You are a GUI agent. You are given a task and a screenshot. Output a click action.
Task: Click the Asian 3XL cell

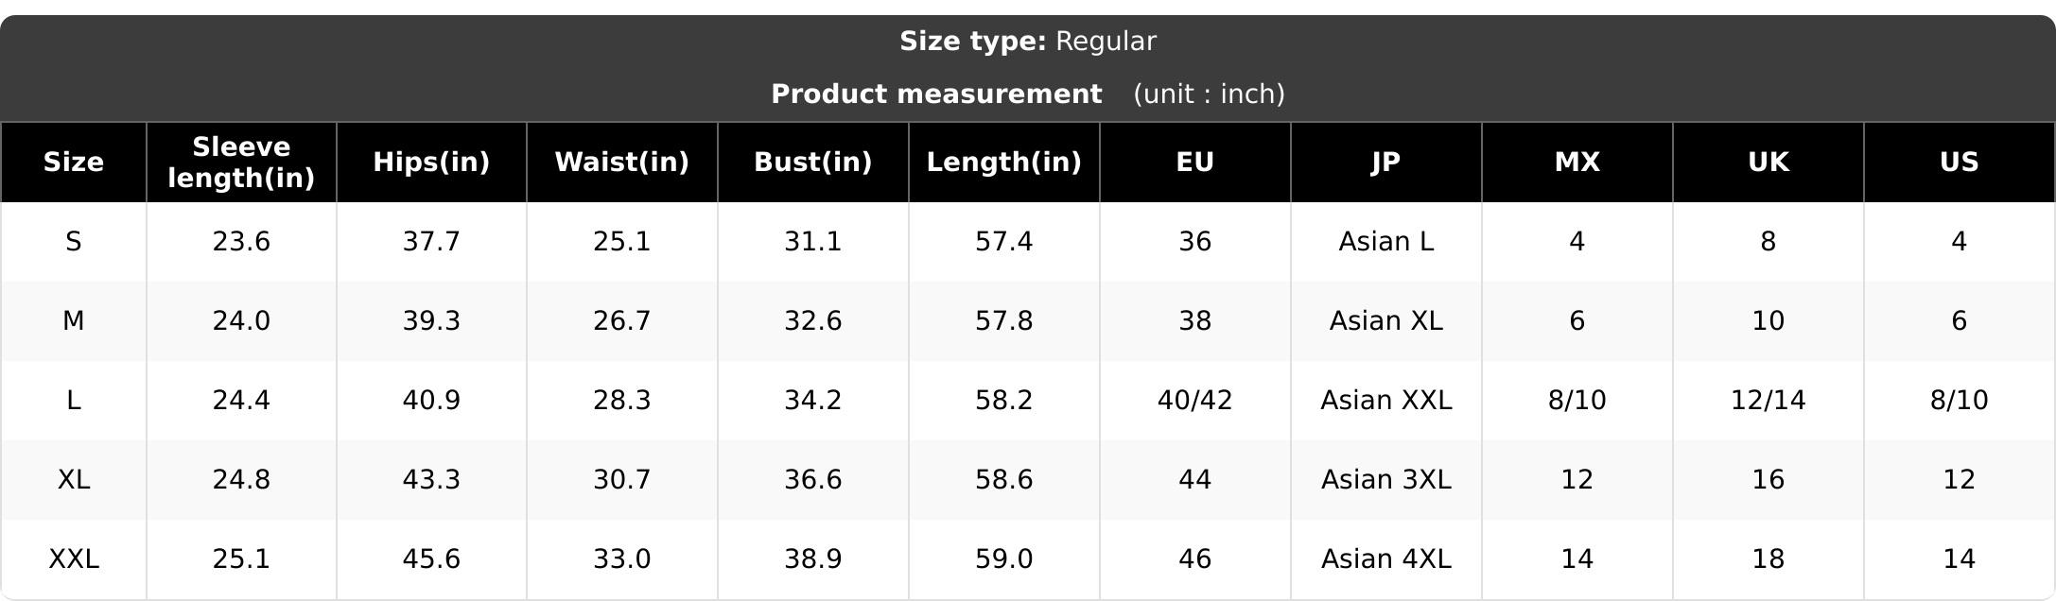tap(1386, 480)
